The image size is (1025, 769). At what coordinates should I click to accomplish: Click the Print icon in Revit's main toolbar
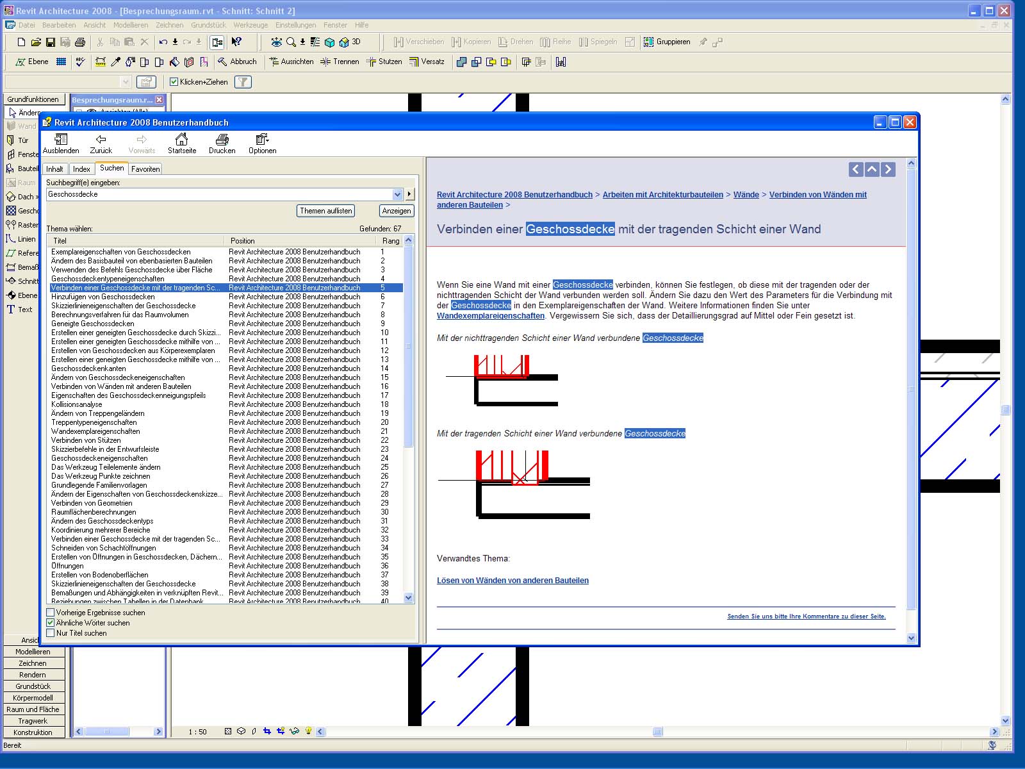80,42
